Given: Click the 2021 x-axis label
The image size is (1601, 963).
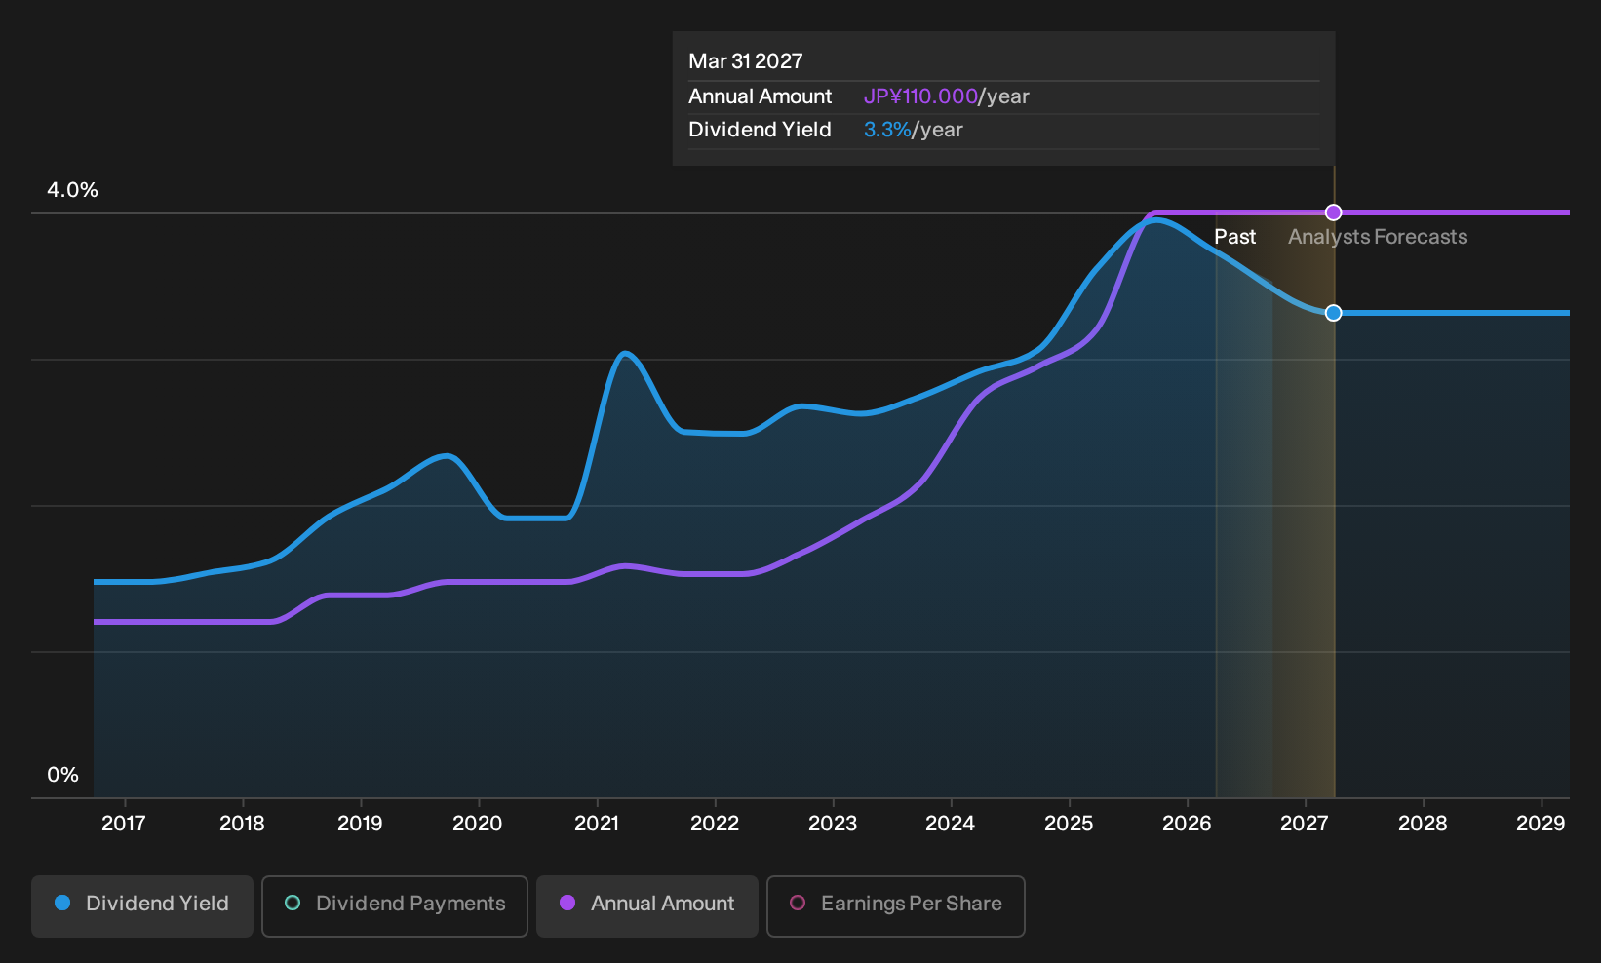Looking at the screenshot, I should coord(597,824).
